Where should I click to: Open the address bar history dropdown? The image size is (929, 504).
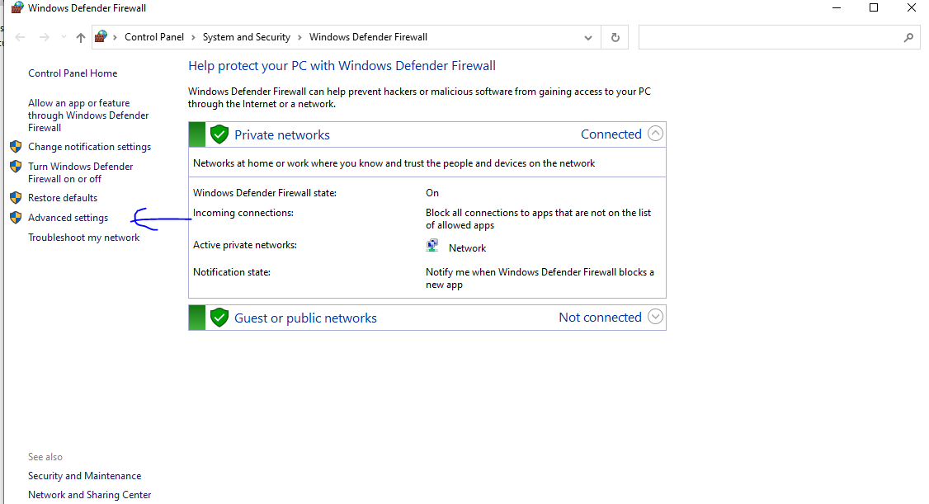[x=587, y=37]
